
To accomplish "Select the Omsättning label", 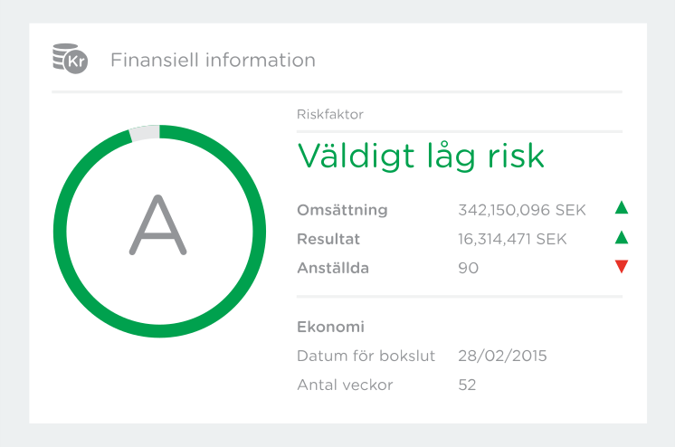I will click(342, 210).
